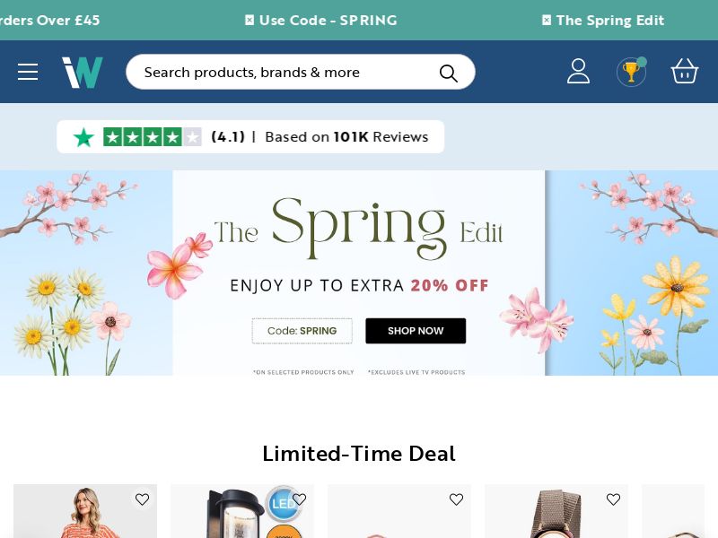This screenshot has width=718, height=538.
Task: Click the search magnifier icon
Action: [x=448, y=74]
